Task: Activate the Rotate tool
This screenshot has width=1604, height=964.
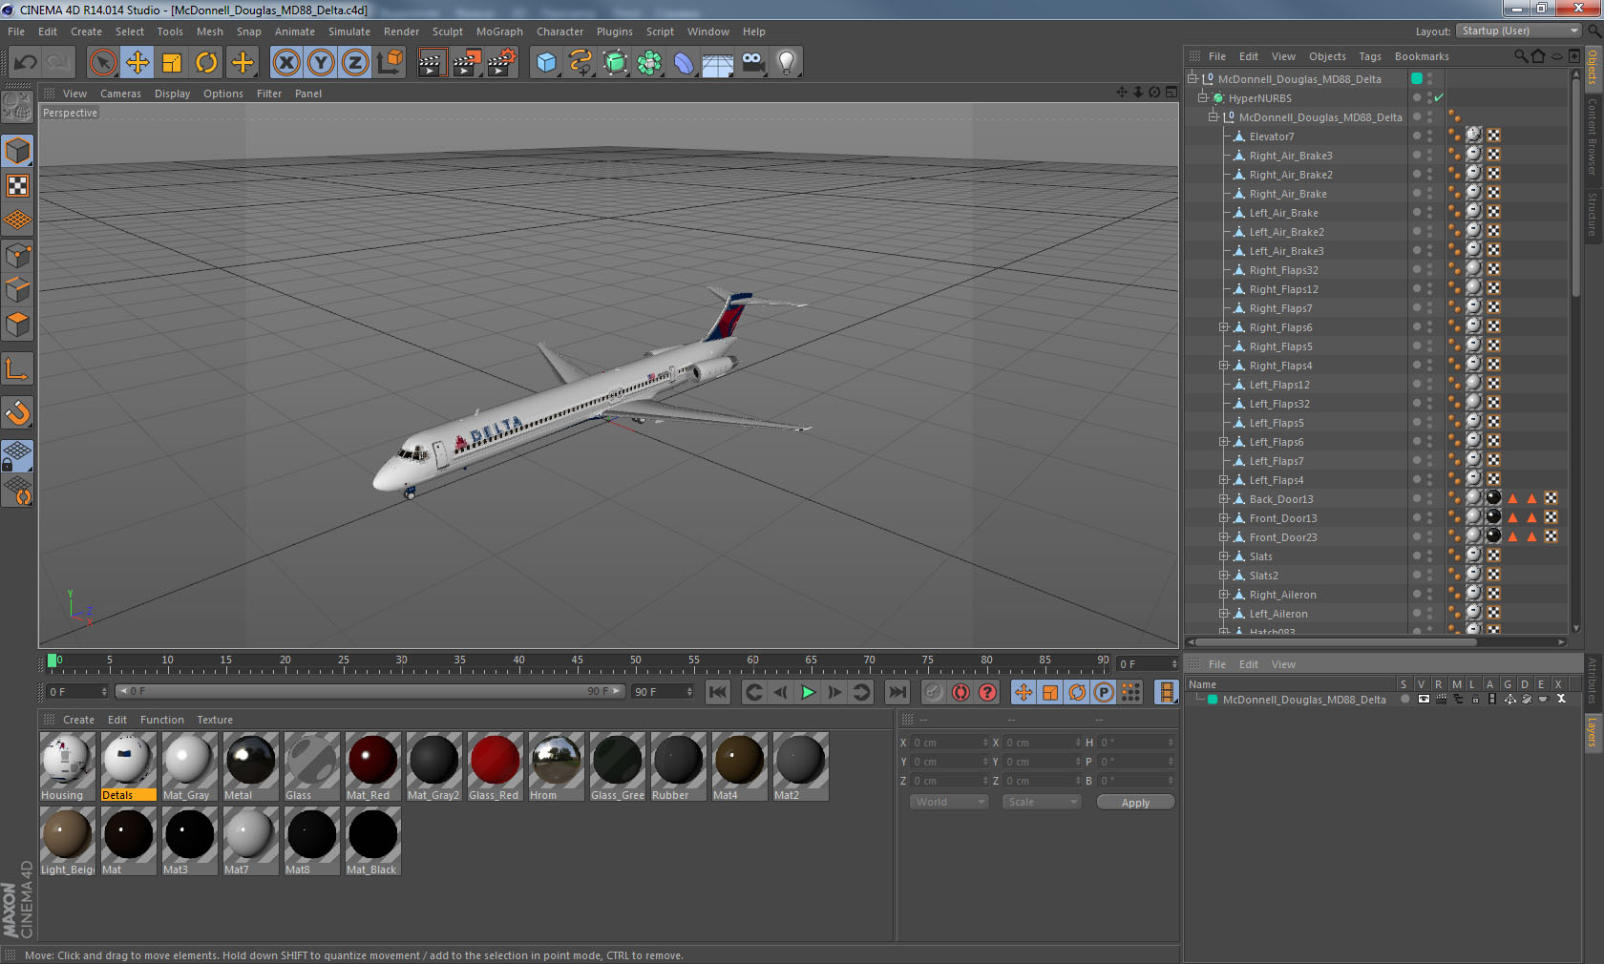Action: (x=206, y=63)
